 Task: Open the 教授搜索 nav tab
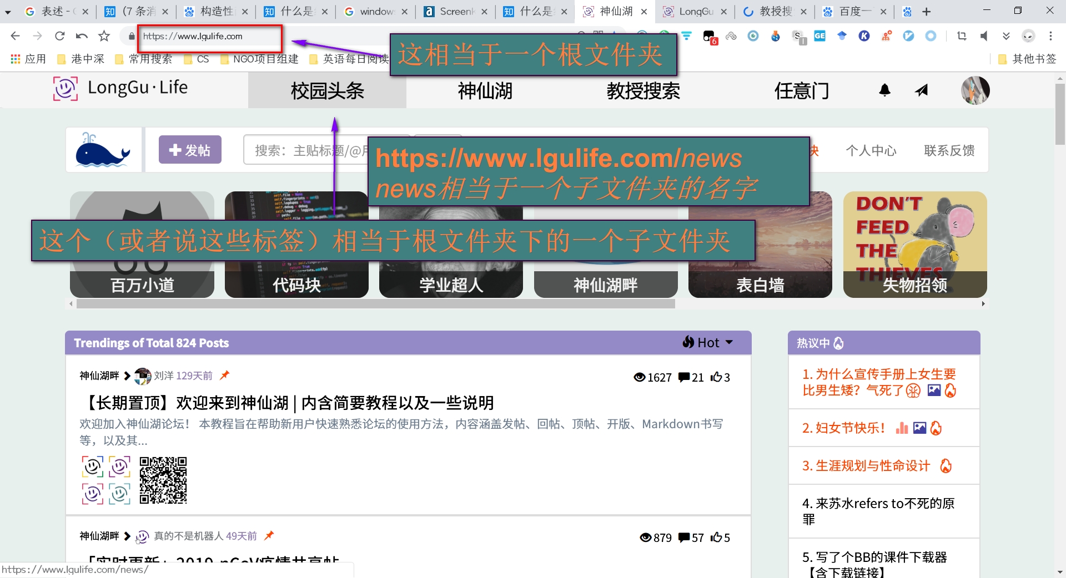click(643, 90)
